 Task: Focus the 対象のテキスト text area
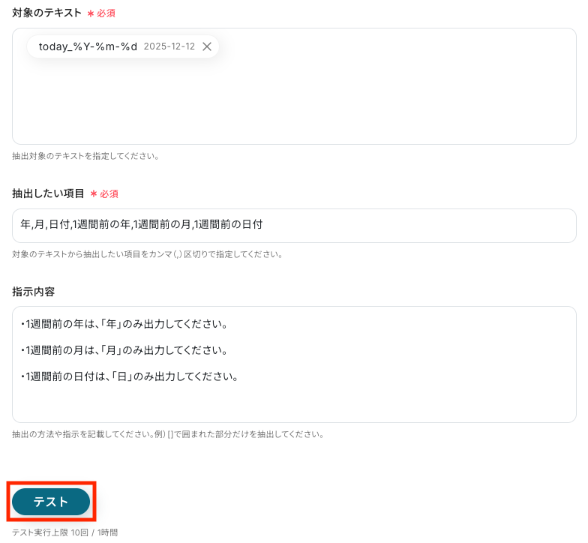[294, 86]
